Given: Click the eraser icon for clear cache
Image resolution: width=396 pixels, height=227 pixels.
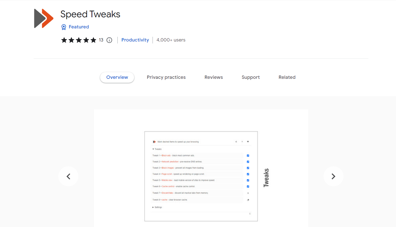Looking at the screenshot, I should point(248,200).
